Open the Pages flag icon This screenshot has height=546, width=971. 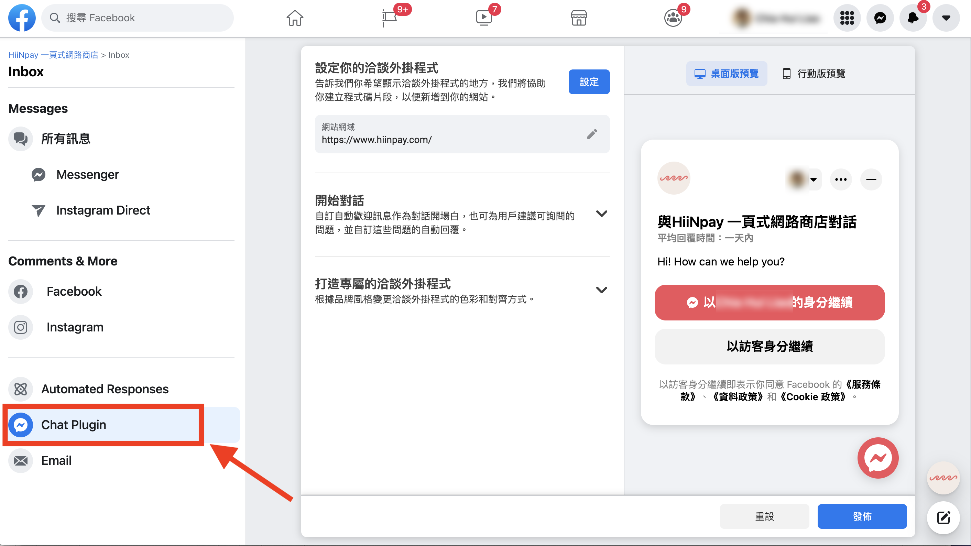click(389, 18)
